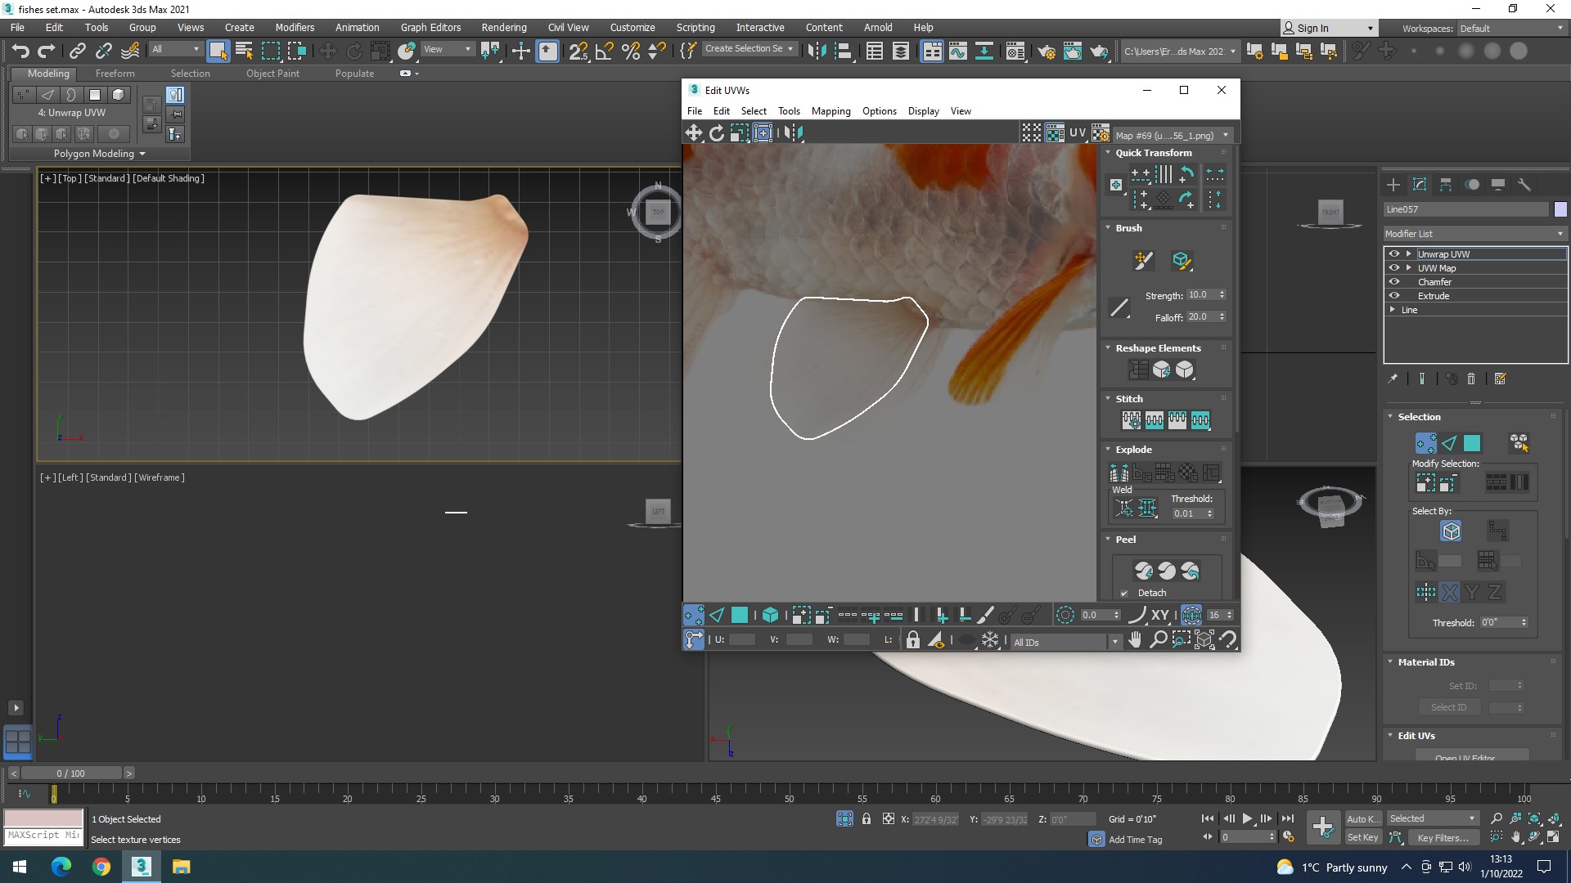Click the first Stitch icon in Stitch panel
Screen dimensions: 1571x883
click(x=1131, y=420)
